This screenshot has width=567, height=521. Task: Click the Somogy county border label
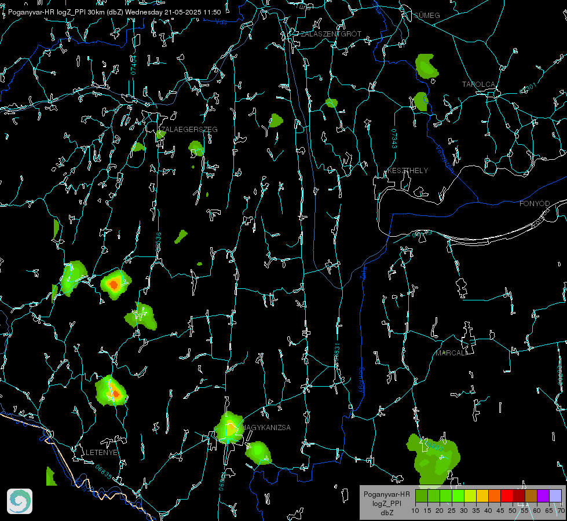pos(361,380)
